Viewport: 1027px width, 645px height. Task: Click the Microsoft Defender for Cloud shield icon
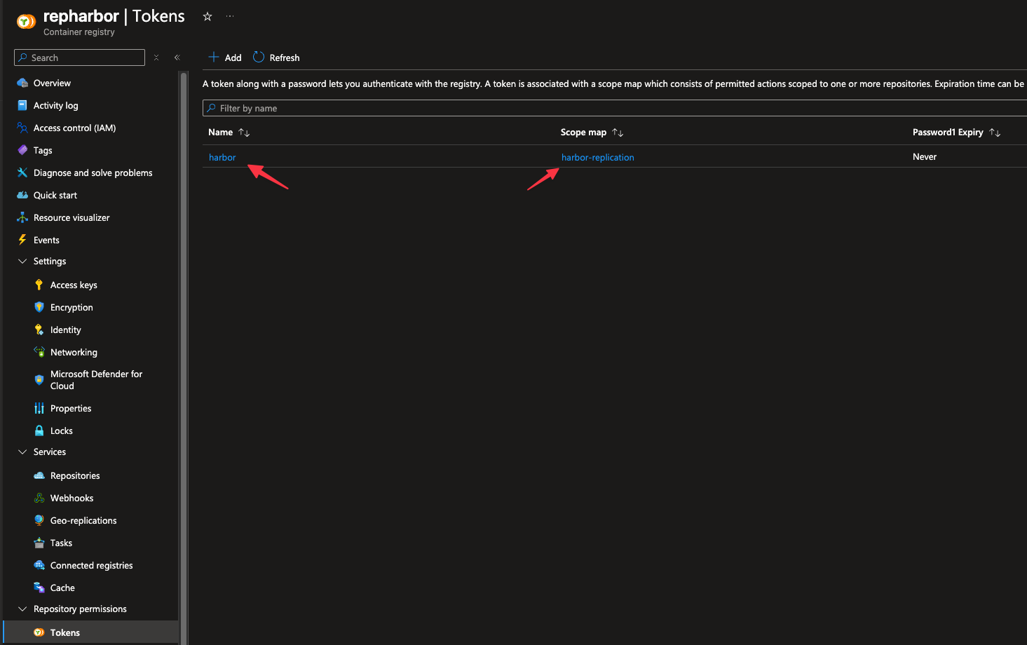tap(39, 380)
